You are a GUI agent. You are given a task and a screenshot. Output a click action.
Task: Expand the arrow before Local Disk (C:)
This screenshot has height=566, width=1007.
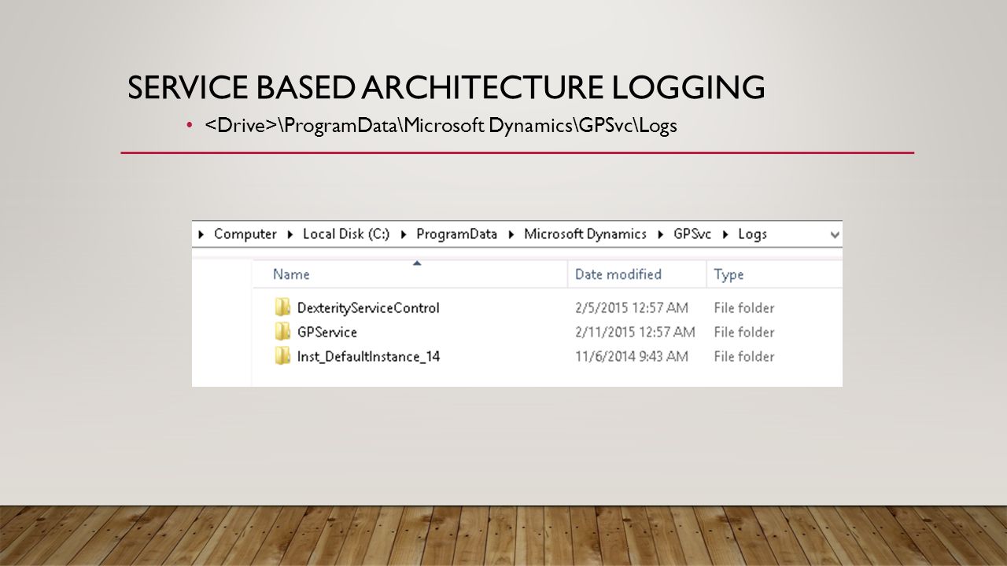coord(291,234)
